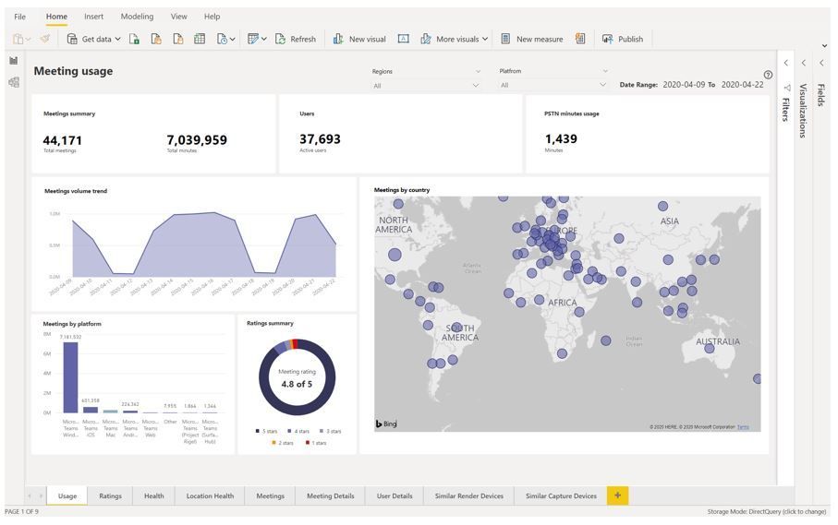Click the Quick measure icon

coord(580,39)
